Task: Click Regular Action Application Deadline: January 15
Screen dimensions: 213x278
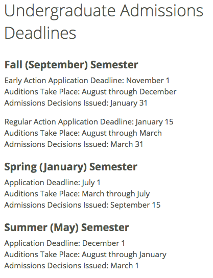Action: coord(89,122)
